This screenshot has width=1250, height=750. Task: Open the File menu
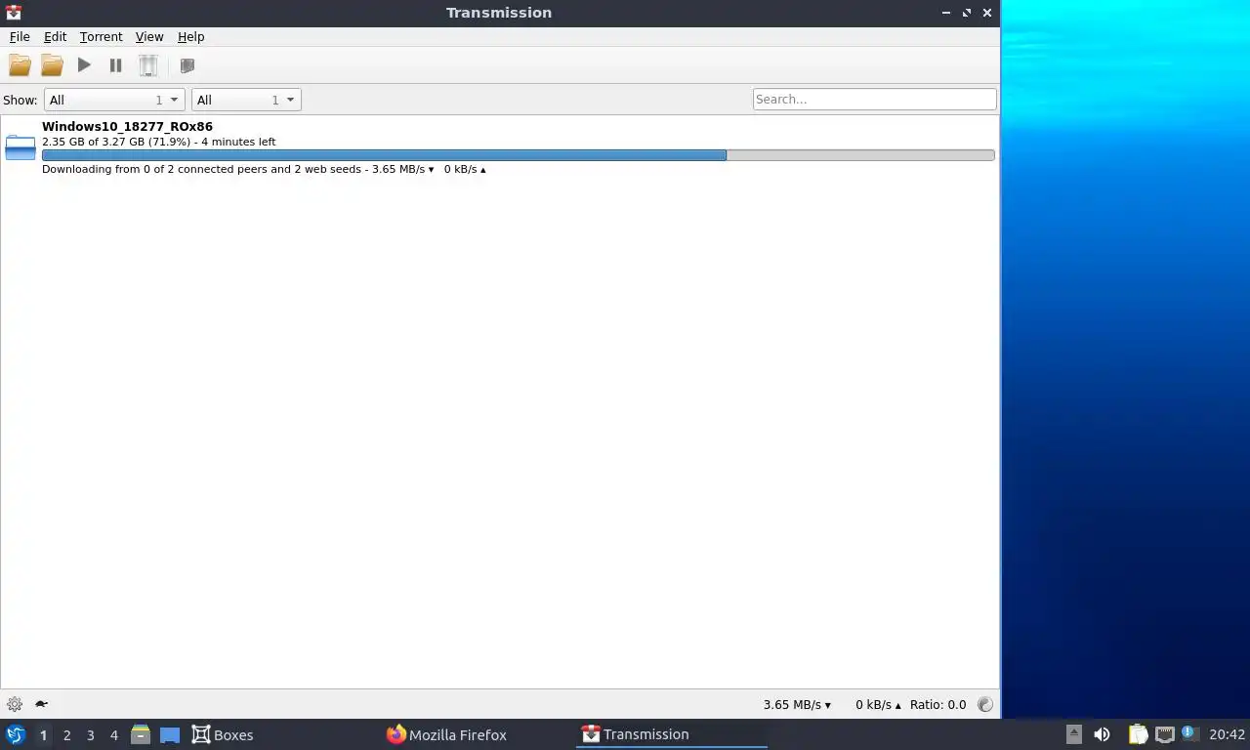click(x=20, y=36)
